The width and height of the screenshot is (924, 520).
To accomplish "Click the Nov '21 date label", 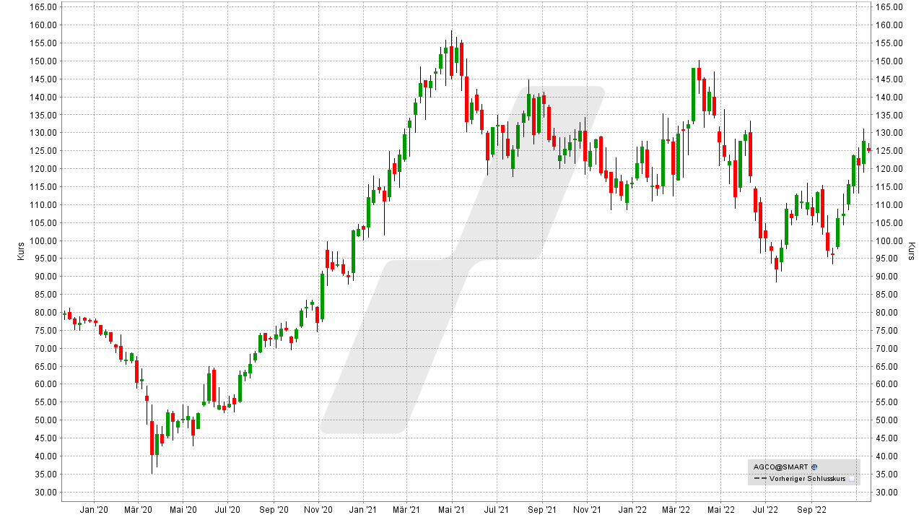I will point(586,509).
